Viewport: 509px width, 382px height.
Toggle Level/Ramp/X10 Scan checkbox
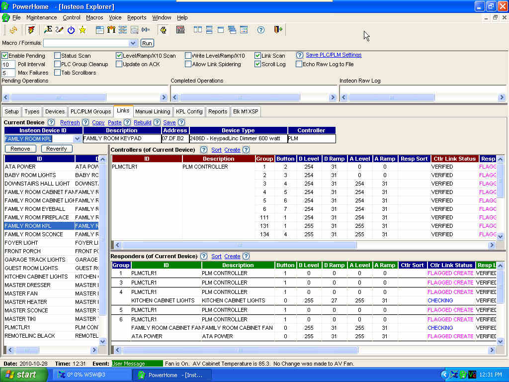119,56
